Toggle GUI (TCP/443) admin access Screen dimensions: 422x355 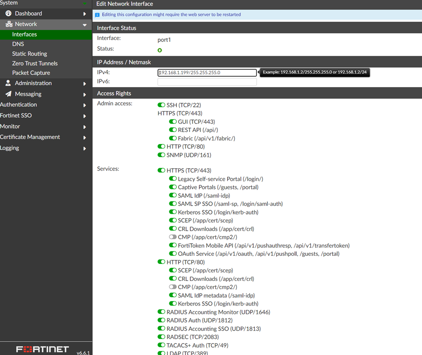173,122
